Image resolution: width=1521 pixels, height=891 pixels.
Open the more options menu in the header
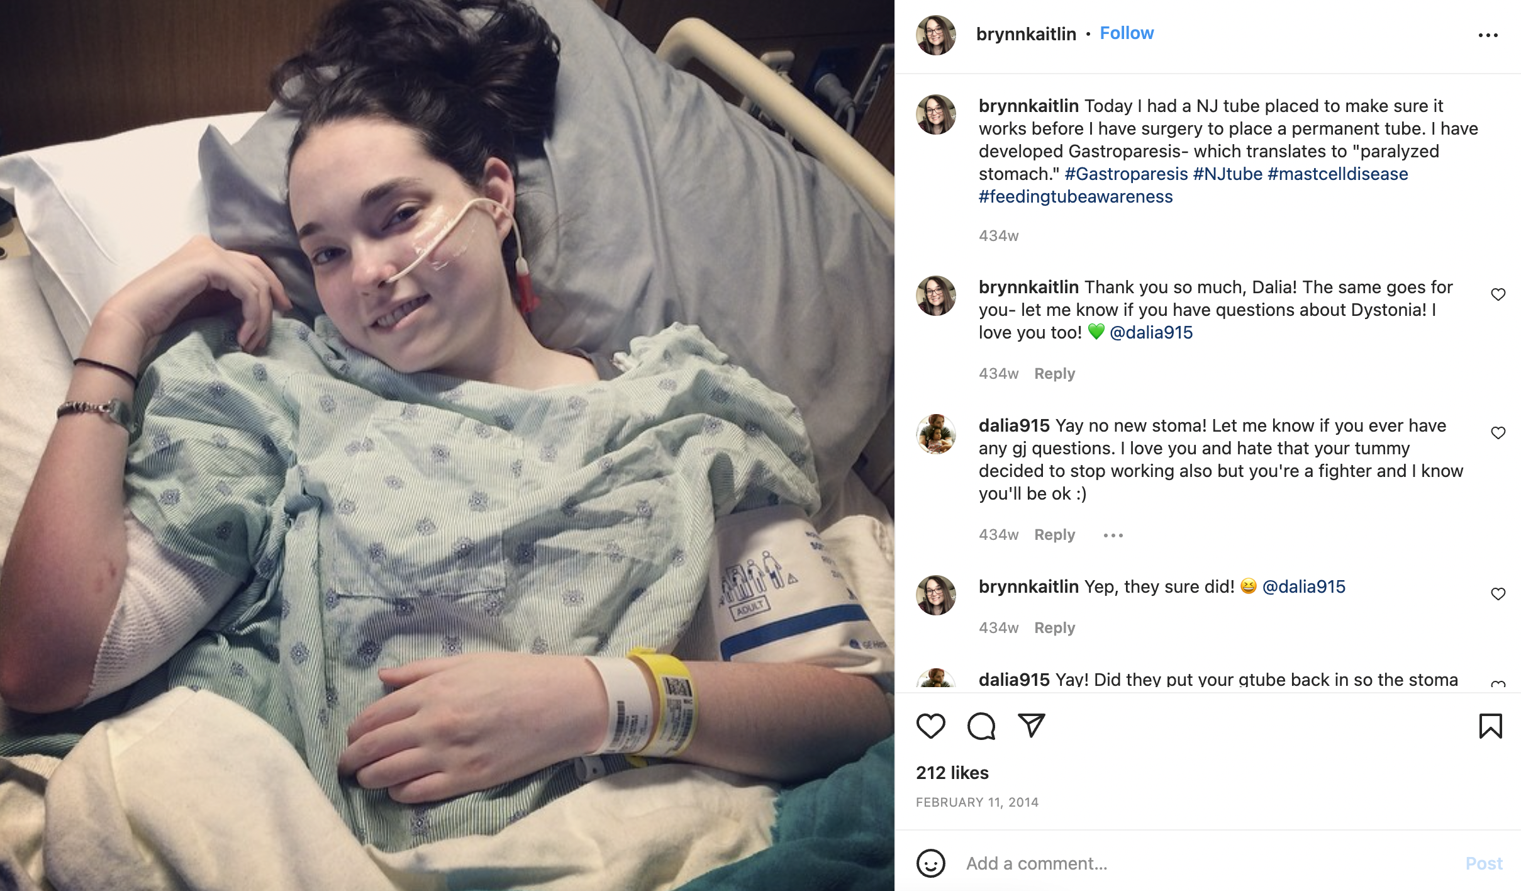tap(1488, 35)
